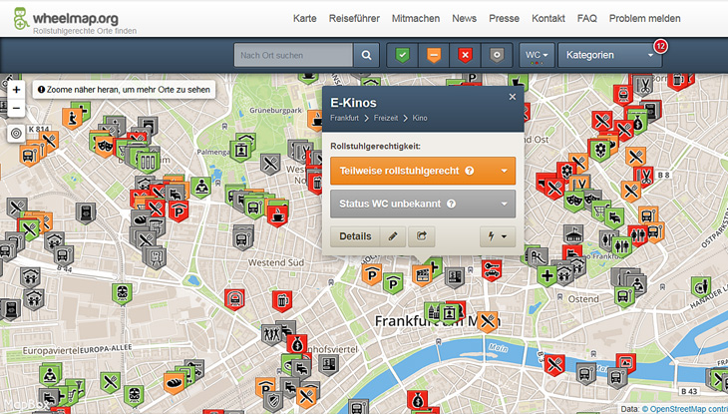Click the locate-me target button
Screen dimensions: 728x414
[16, 134]
